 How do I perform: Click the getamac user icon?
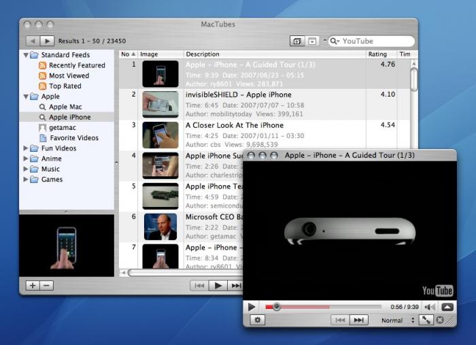point(42,127)
